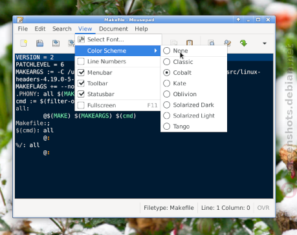Open the Document menu
The width and height of the screenshot is (297, 235).
[x=113, y=29]
